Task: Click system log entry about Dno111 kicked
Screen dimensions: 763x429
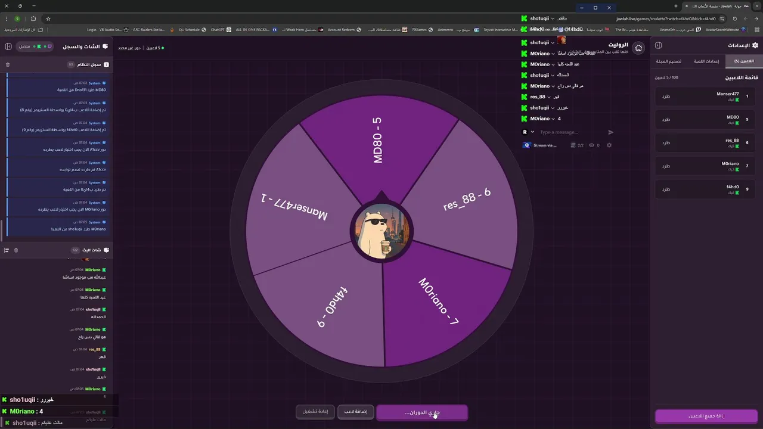Action: click(57, 87)
